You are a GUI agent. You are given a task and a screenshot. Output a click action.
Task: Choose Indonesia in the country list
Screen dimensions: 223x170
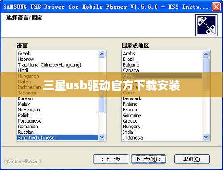click(x=162, y=138)
